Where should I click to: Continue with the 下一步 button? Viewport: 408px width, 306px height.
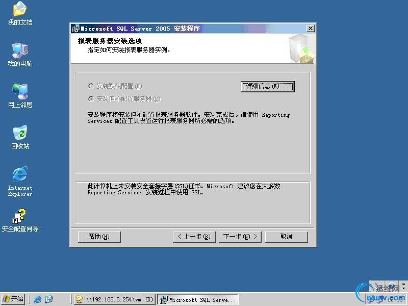click(x=240, y=237)
